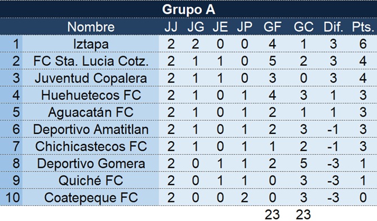The height and width of the screenshot is (221, 377).
Task: Click the Huehuetecos FC team cell
Action: pyautogui.click(x=91, y=95)
